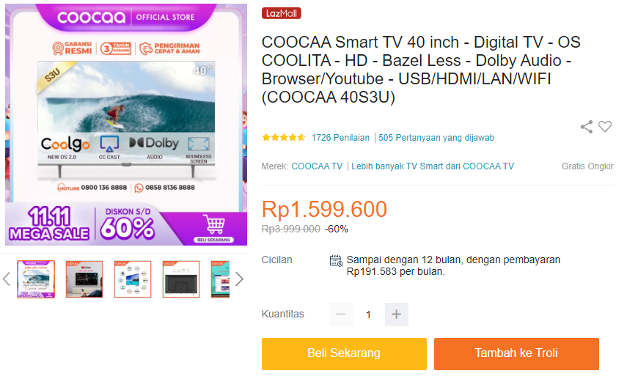This screenshot has height=390, width=627.
Task: Click Tambah ke Troli button
Action: 516,353
